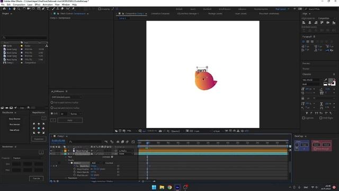
Task: Open File Explorer from the Windows taskbar
Action: pyautogui.click(x=162, y=187)
